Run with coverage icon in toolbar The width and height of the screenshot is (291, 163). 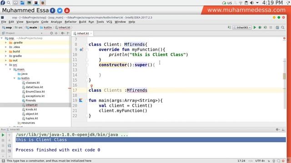coord(266,27)
